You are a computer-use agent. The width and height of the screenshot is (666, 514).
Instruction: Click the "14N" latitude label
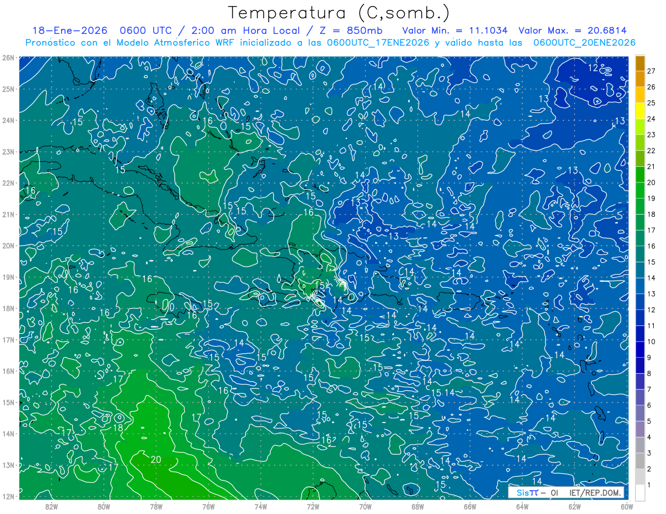pos(8,434)
